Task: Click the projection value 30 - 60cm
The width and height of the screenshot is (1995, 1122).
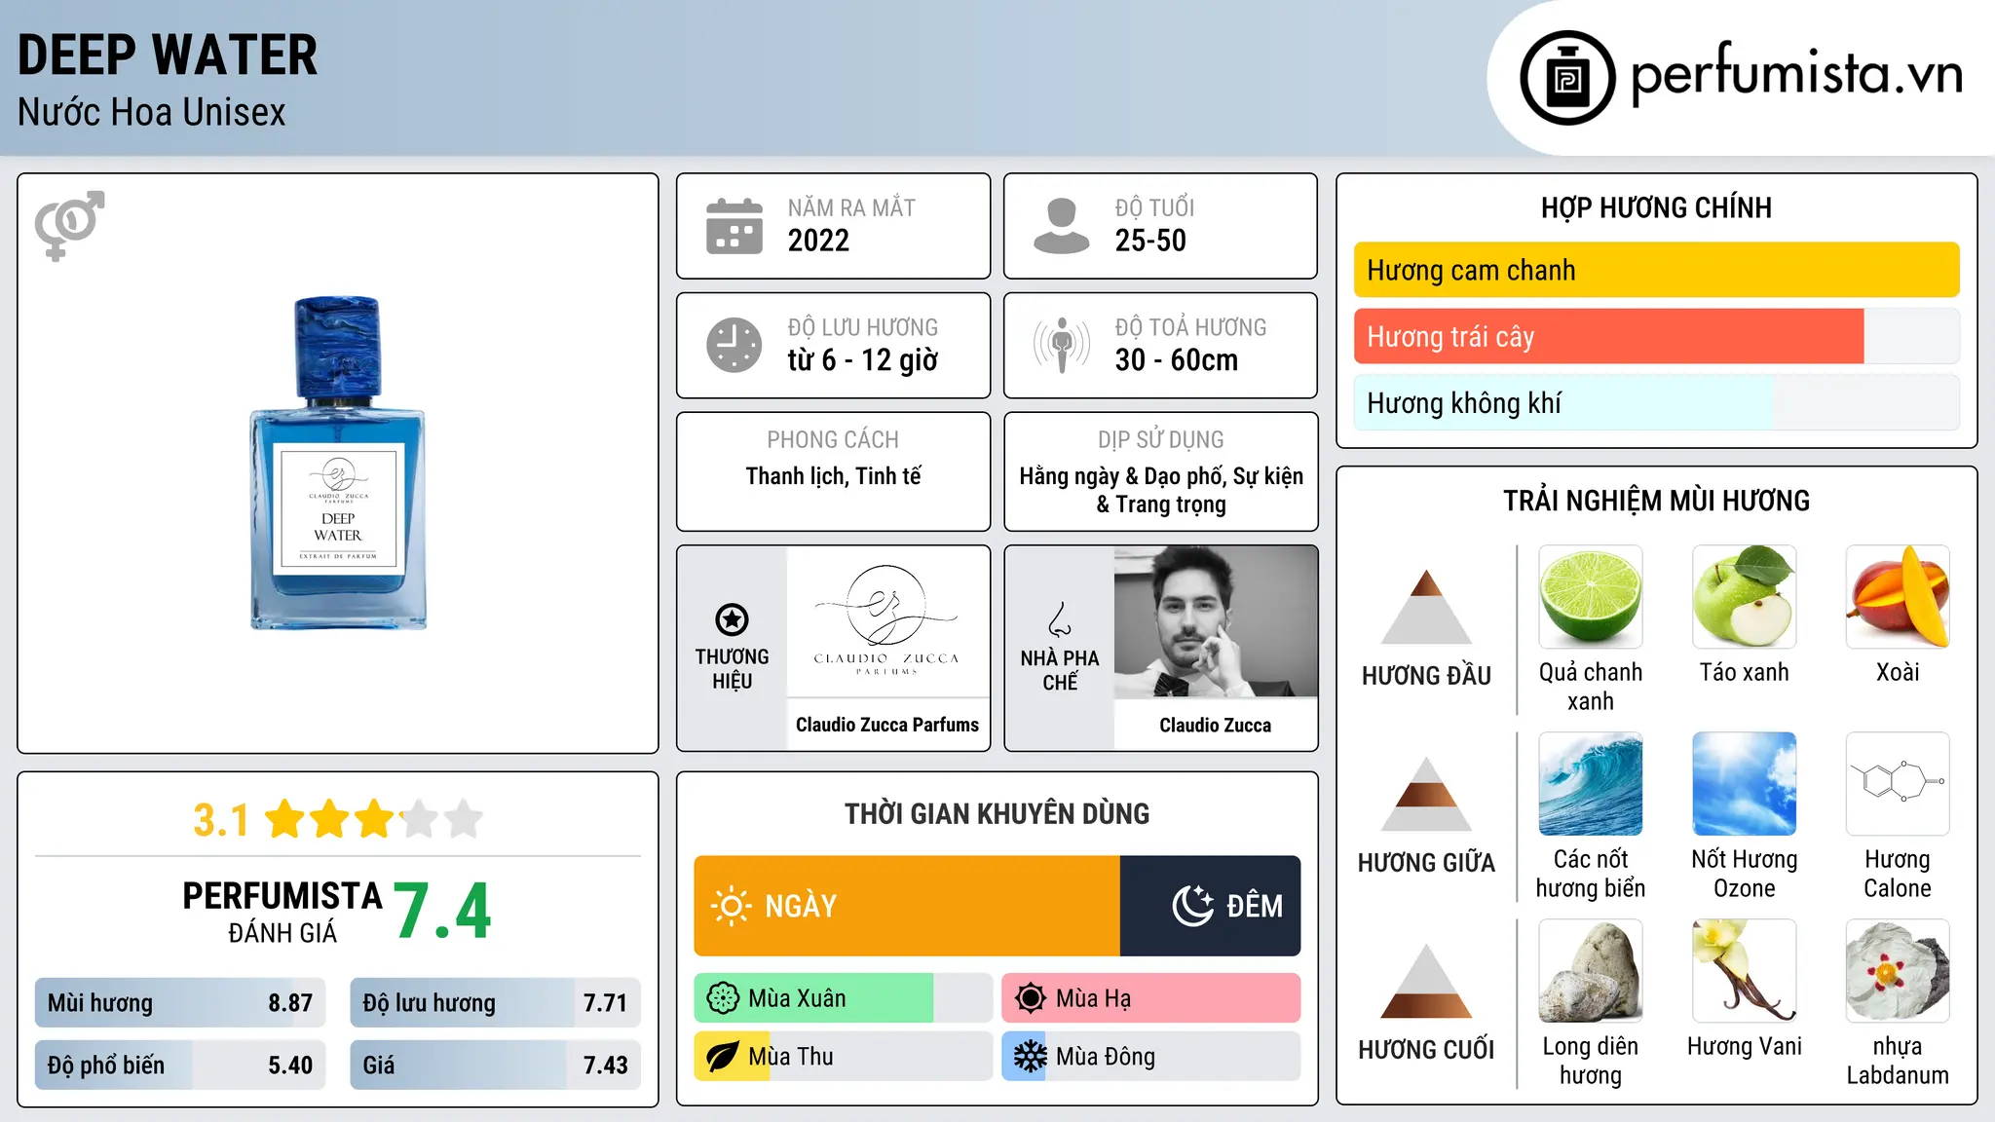Action: 1177,360
